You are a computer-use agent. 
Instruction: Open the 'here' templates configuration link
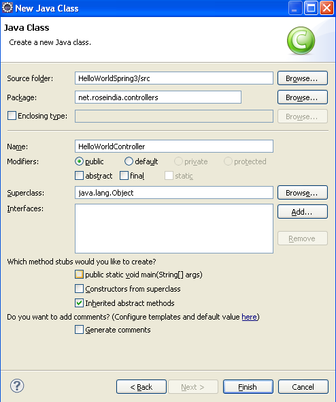click(x=249, y=317)
